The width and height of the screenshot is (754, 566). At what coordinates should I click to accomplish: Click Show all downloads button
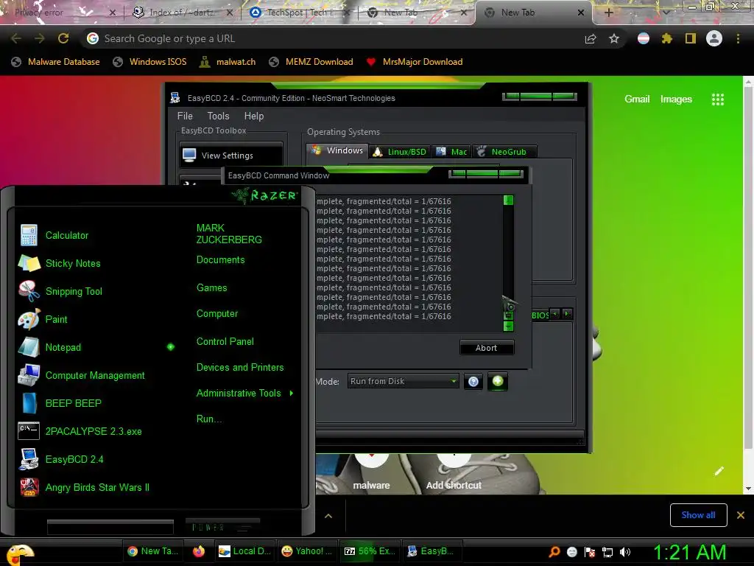click(698, 515)
